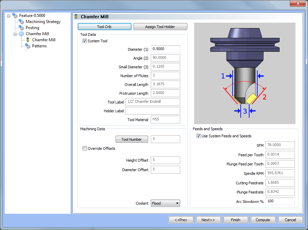Screen dimensions: 308x230
Task: Enable Override Offsets checkbox
Action: pos(85,148)
